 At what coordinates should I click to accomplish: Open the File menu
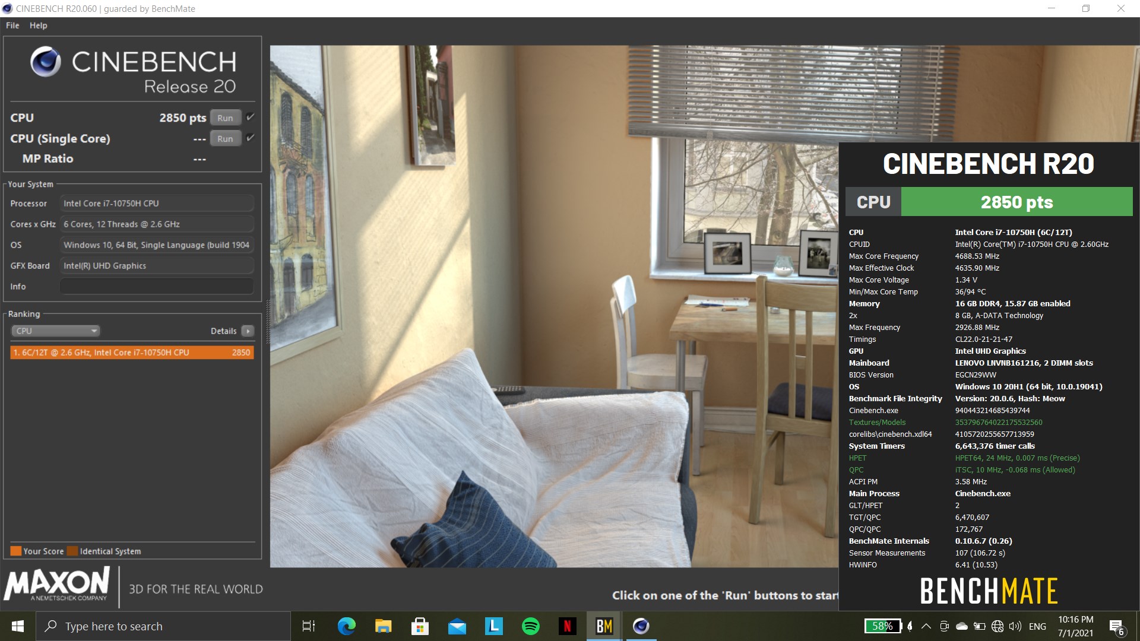[x=12, y=26]
